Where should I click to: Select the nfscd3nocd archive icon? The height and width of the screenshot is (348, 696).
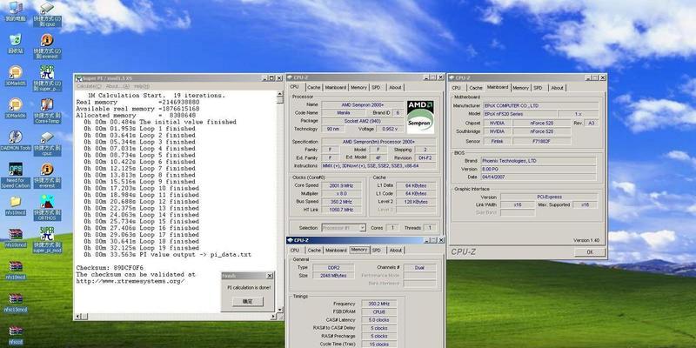pyautogui.click(x=16, y=303)
